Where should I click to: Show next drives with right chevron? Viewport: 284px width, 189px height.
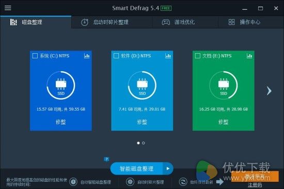click(x=269, y=90)
